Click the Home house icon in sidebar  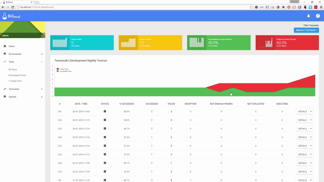(5, 46)
